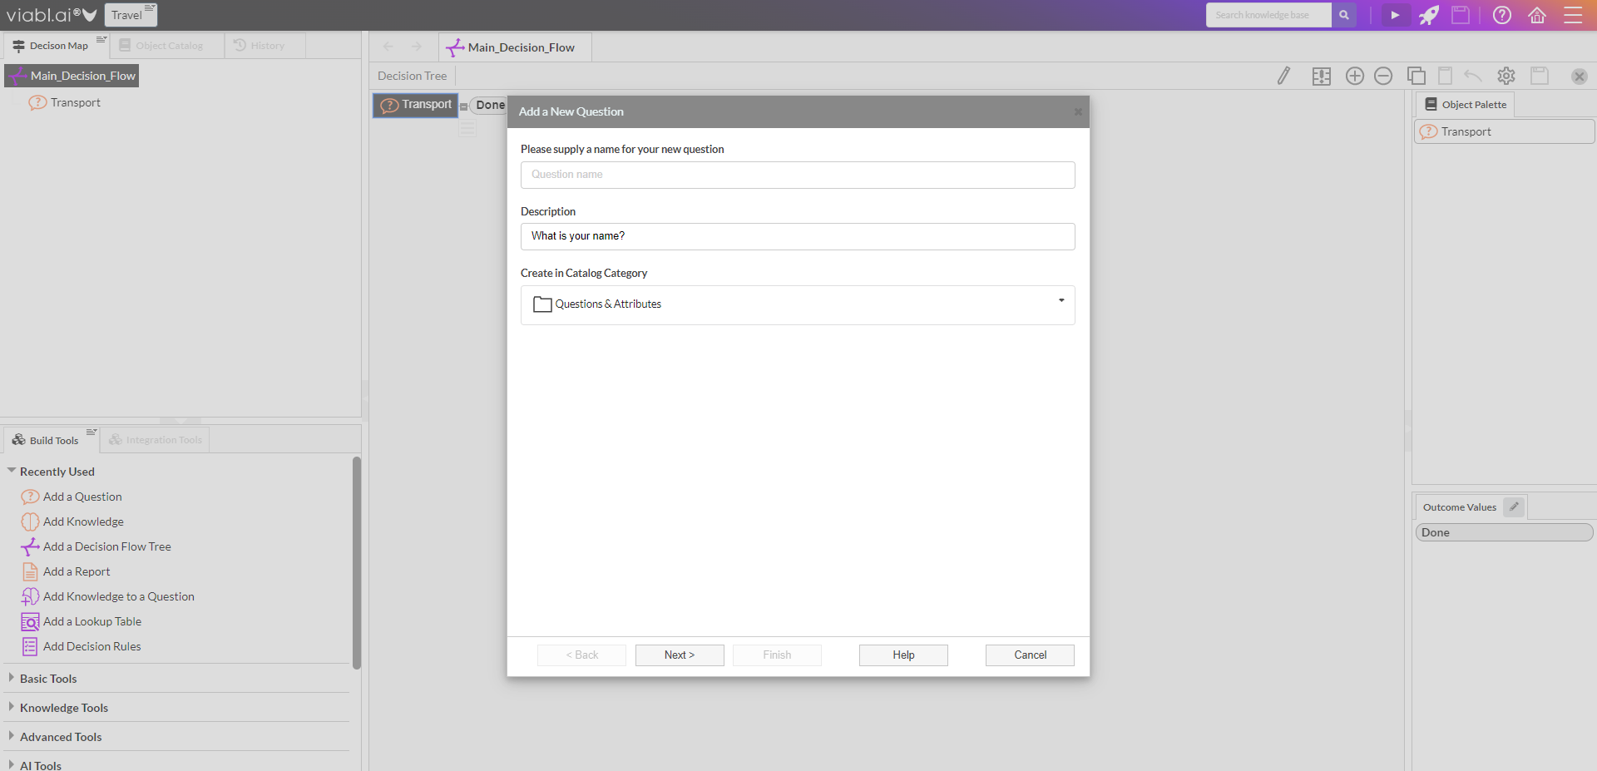The height and width of the screenshot is (771, 1597).
Task: Open the Build Tools panel menu icon
Action: coord(91,432)
